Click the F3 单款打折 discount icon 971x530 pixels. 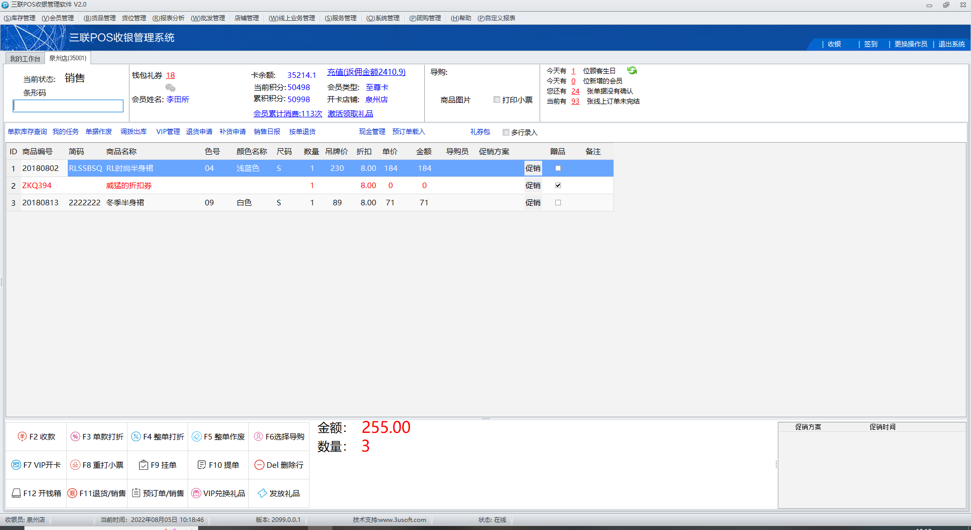click(75, 436)
